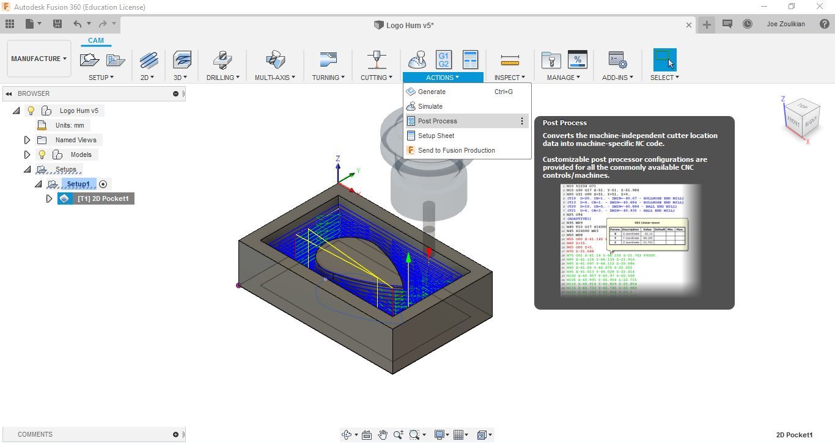
Task: Choose Send to Fusion Production
Action: pos(467,150)
